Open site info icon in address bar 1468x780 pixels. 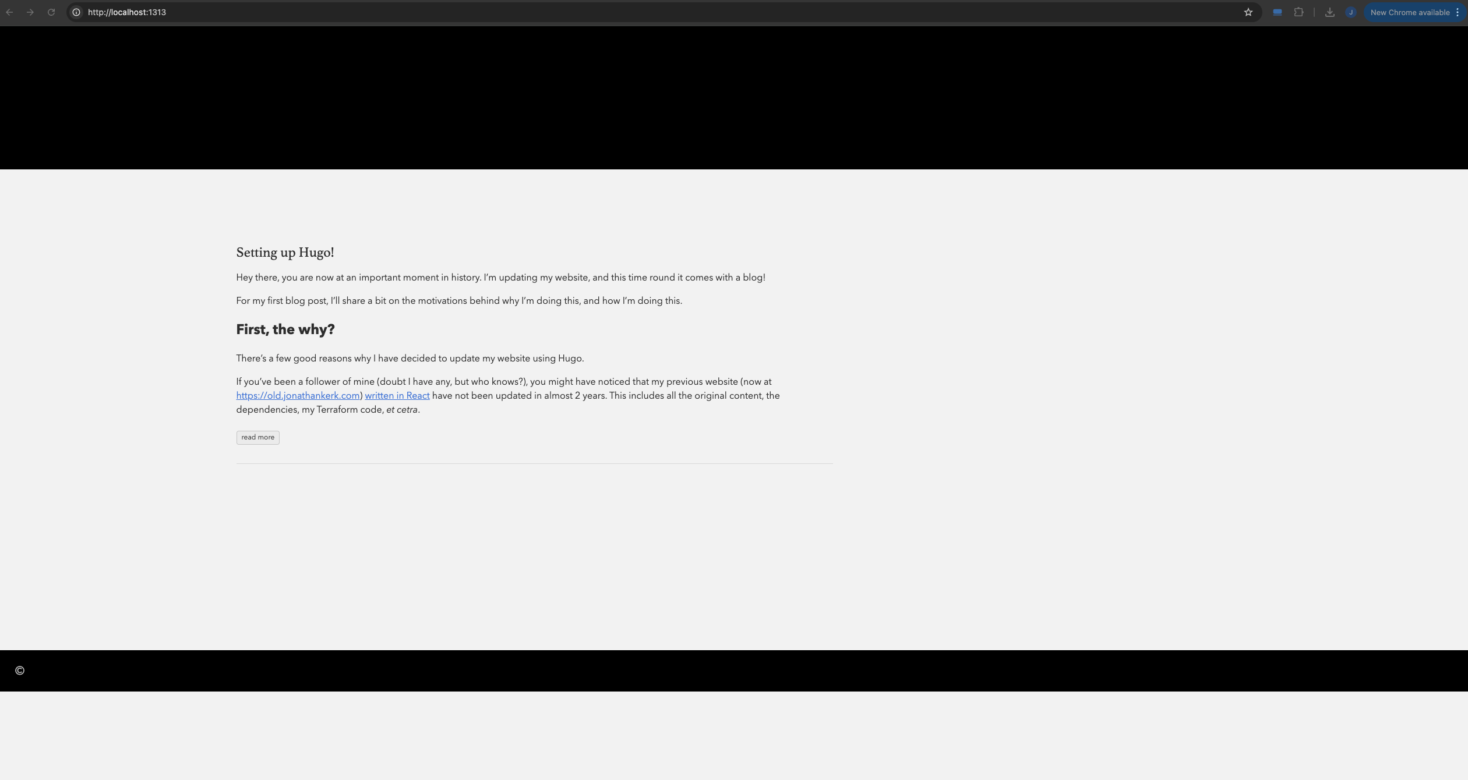click(76, 12)
